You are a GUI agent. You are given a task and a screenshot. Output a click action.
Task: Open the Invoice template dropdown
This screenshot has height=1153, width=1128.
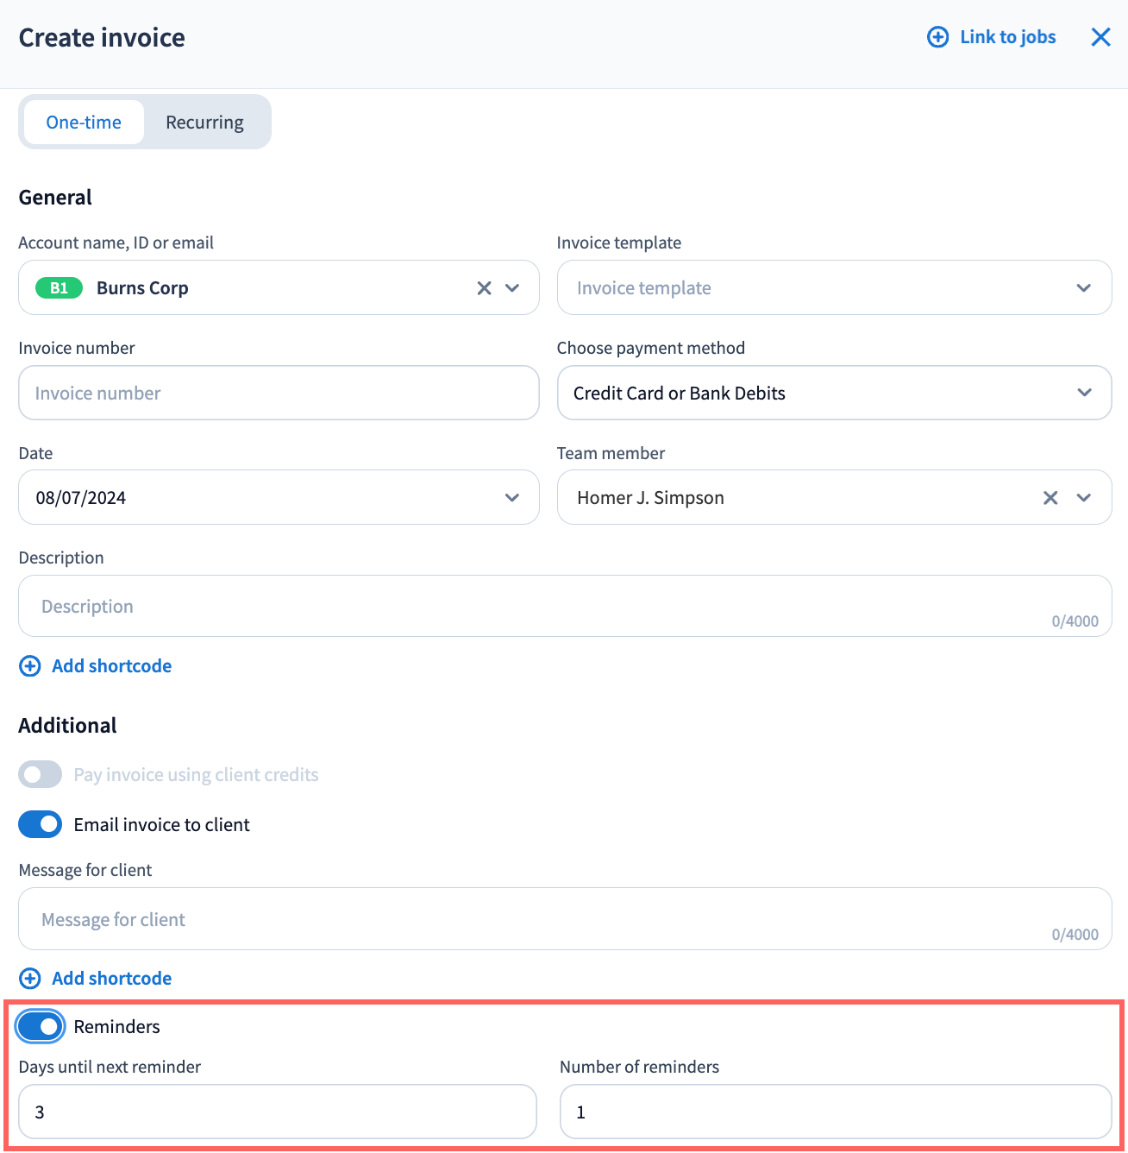tap(833, 288)
